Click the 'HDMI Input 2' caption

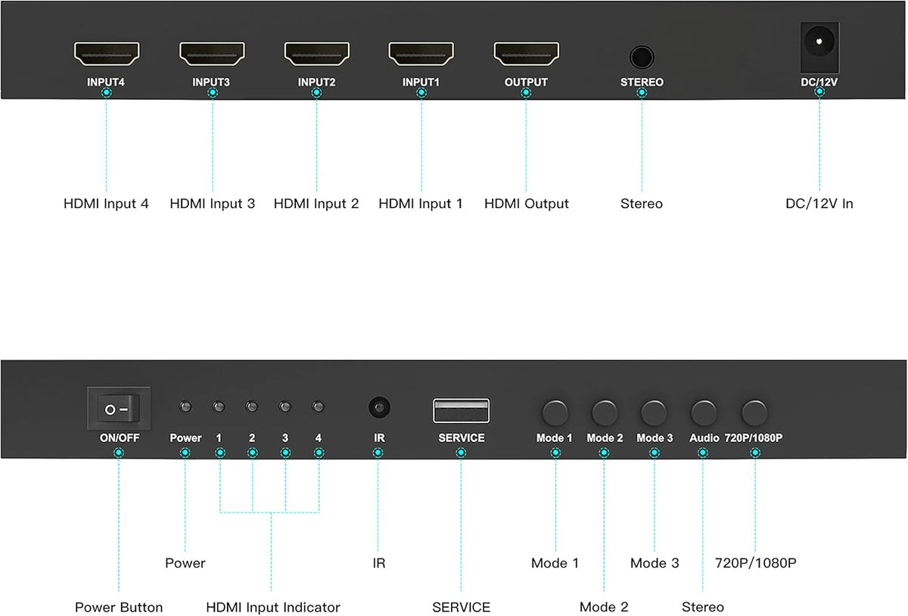tap(316, 204)
